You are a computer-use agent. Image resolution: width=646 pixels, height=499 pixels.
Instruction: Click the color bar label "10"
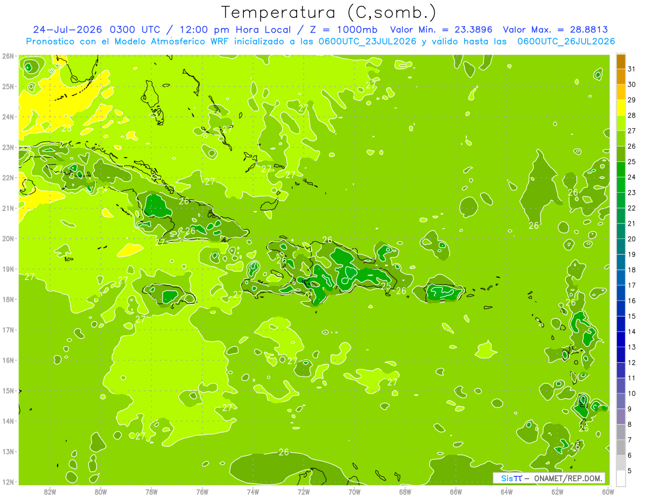(x=631, y=393)
